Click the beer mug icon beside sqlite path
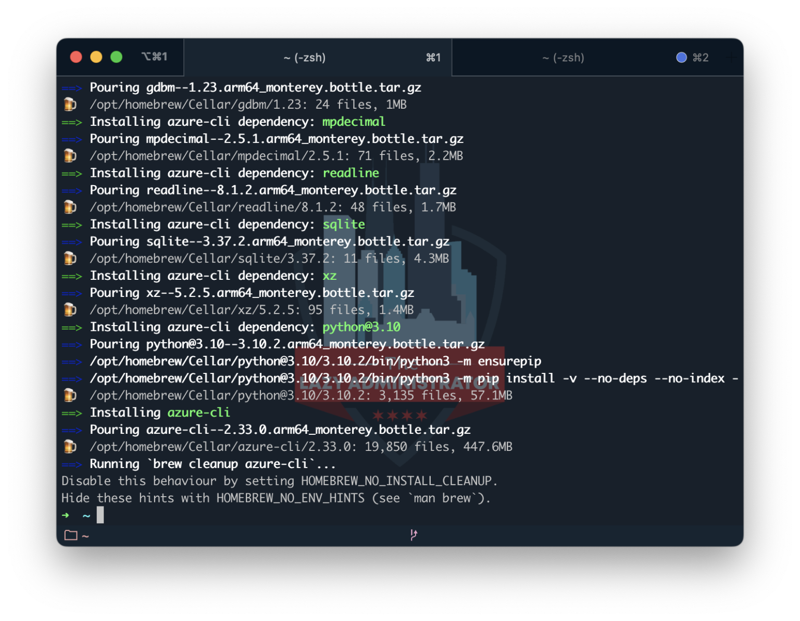The width and height of the screenshot is (800, 621). pos(70,258)
